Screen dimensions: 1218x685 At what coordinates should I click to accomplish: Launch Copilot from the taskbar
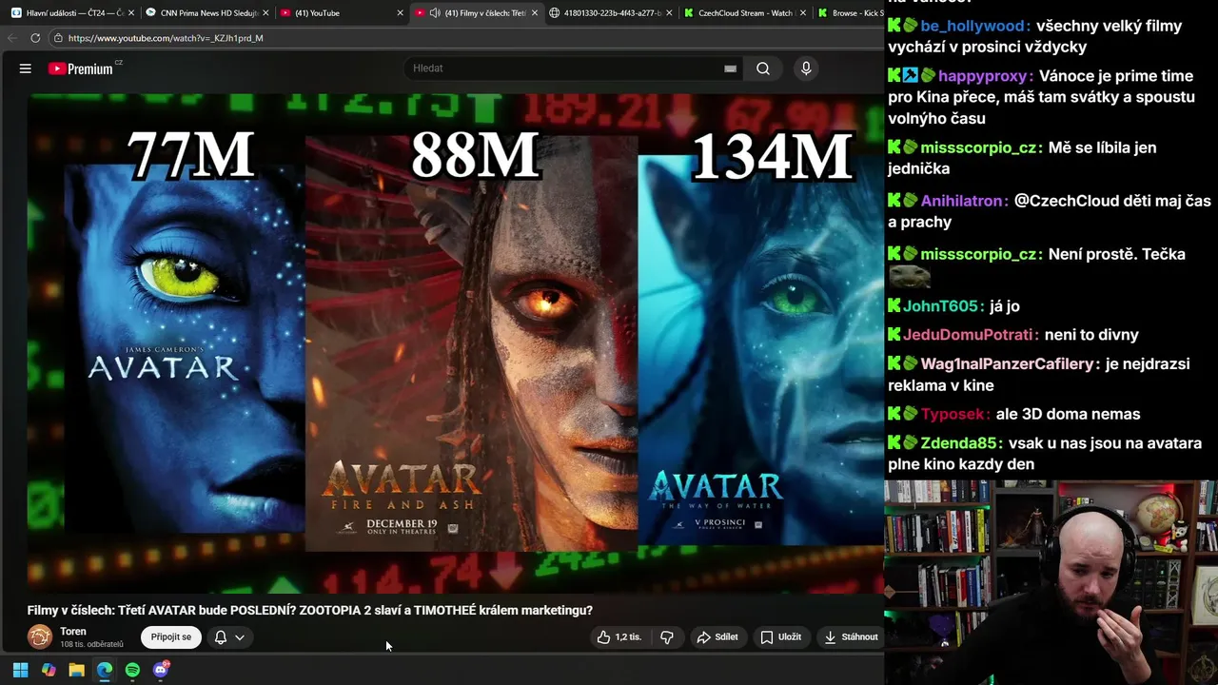coord(49,670)
